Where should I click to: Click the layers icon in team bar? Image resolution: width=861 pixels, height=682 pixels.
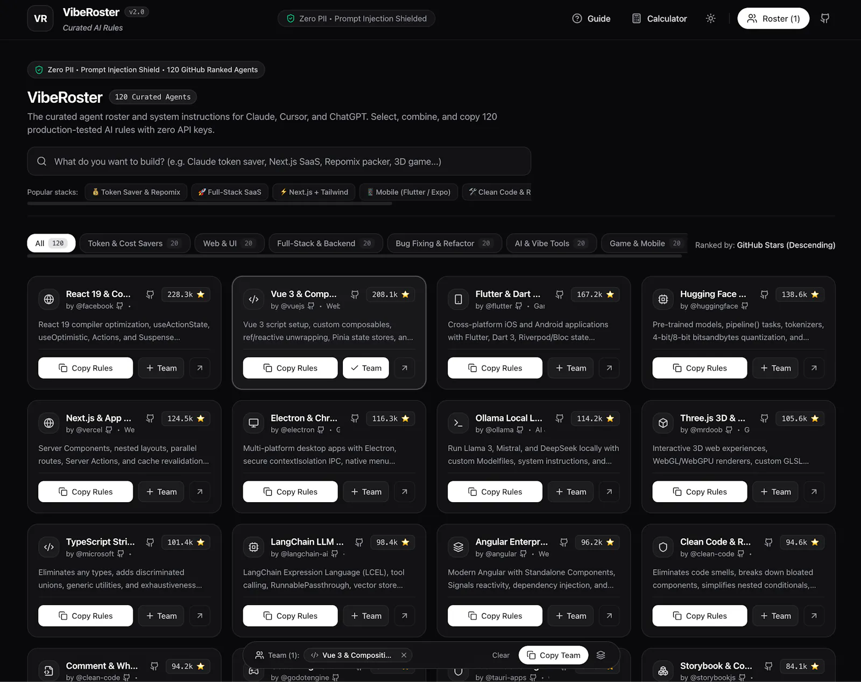[x=601, y=655]
